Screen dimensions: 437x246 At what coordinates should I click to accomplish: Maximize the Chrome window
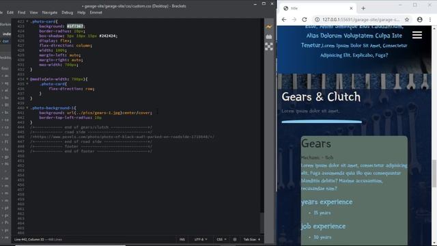[415, 5]
